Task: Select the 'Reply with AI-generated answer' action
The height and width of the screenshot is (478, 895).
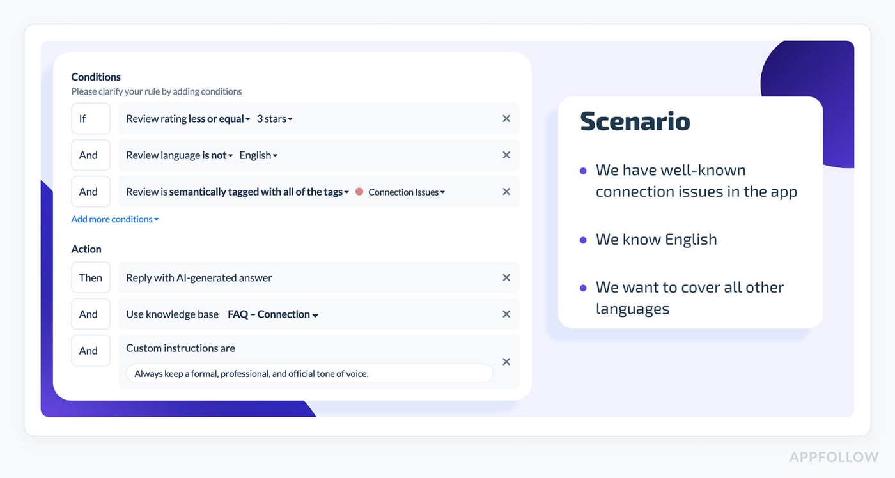Action: tap(199, 278)
